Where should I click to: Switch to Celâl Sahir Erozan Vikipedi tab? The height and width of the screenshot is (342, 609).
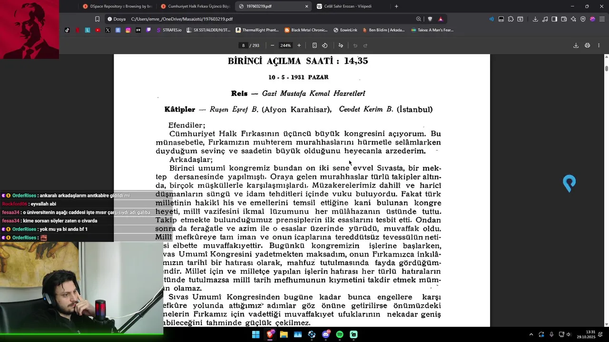coord(351,6)
